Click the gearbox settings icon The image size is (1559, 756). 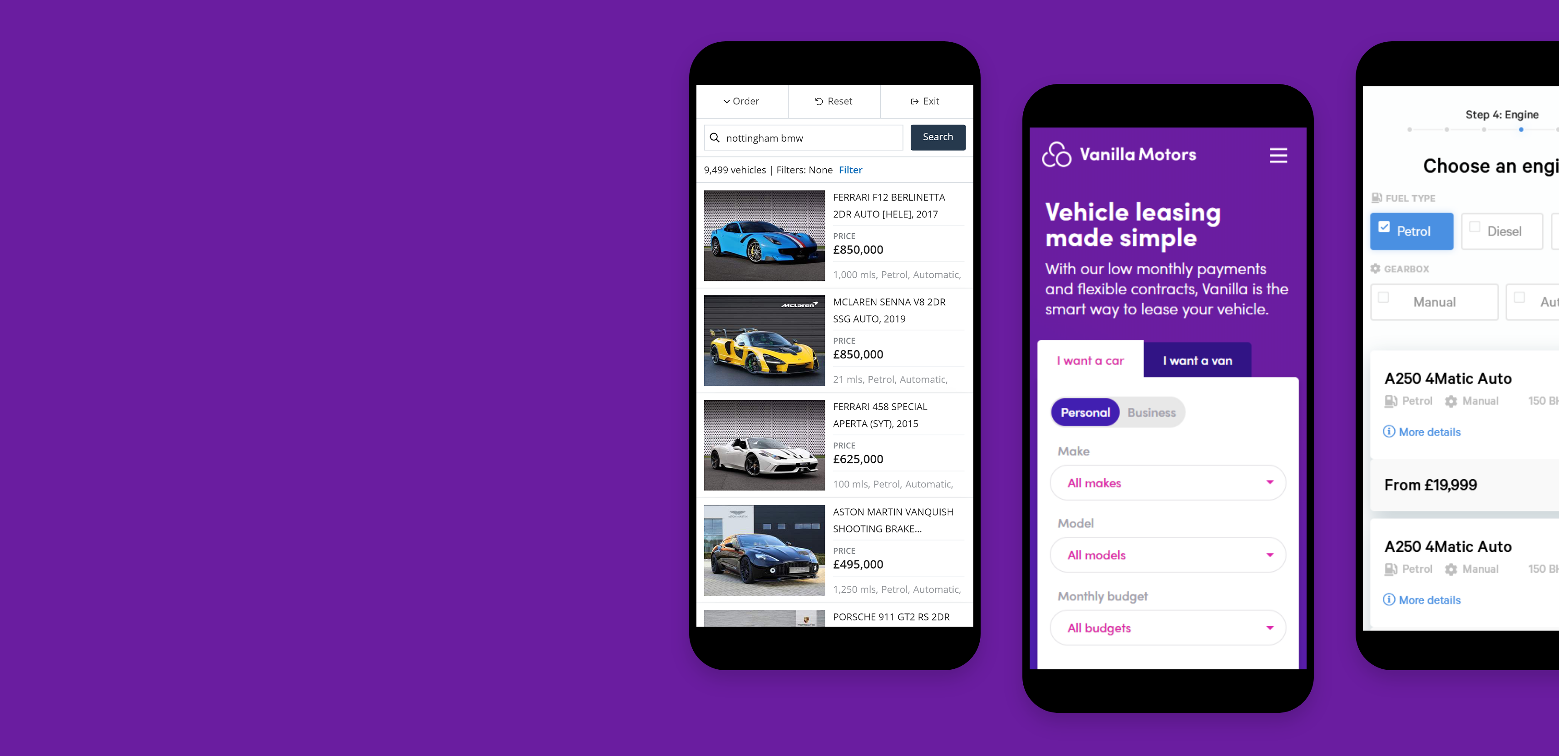1376,268
